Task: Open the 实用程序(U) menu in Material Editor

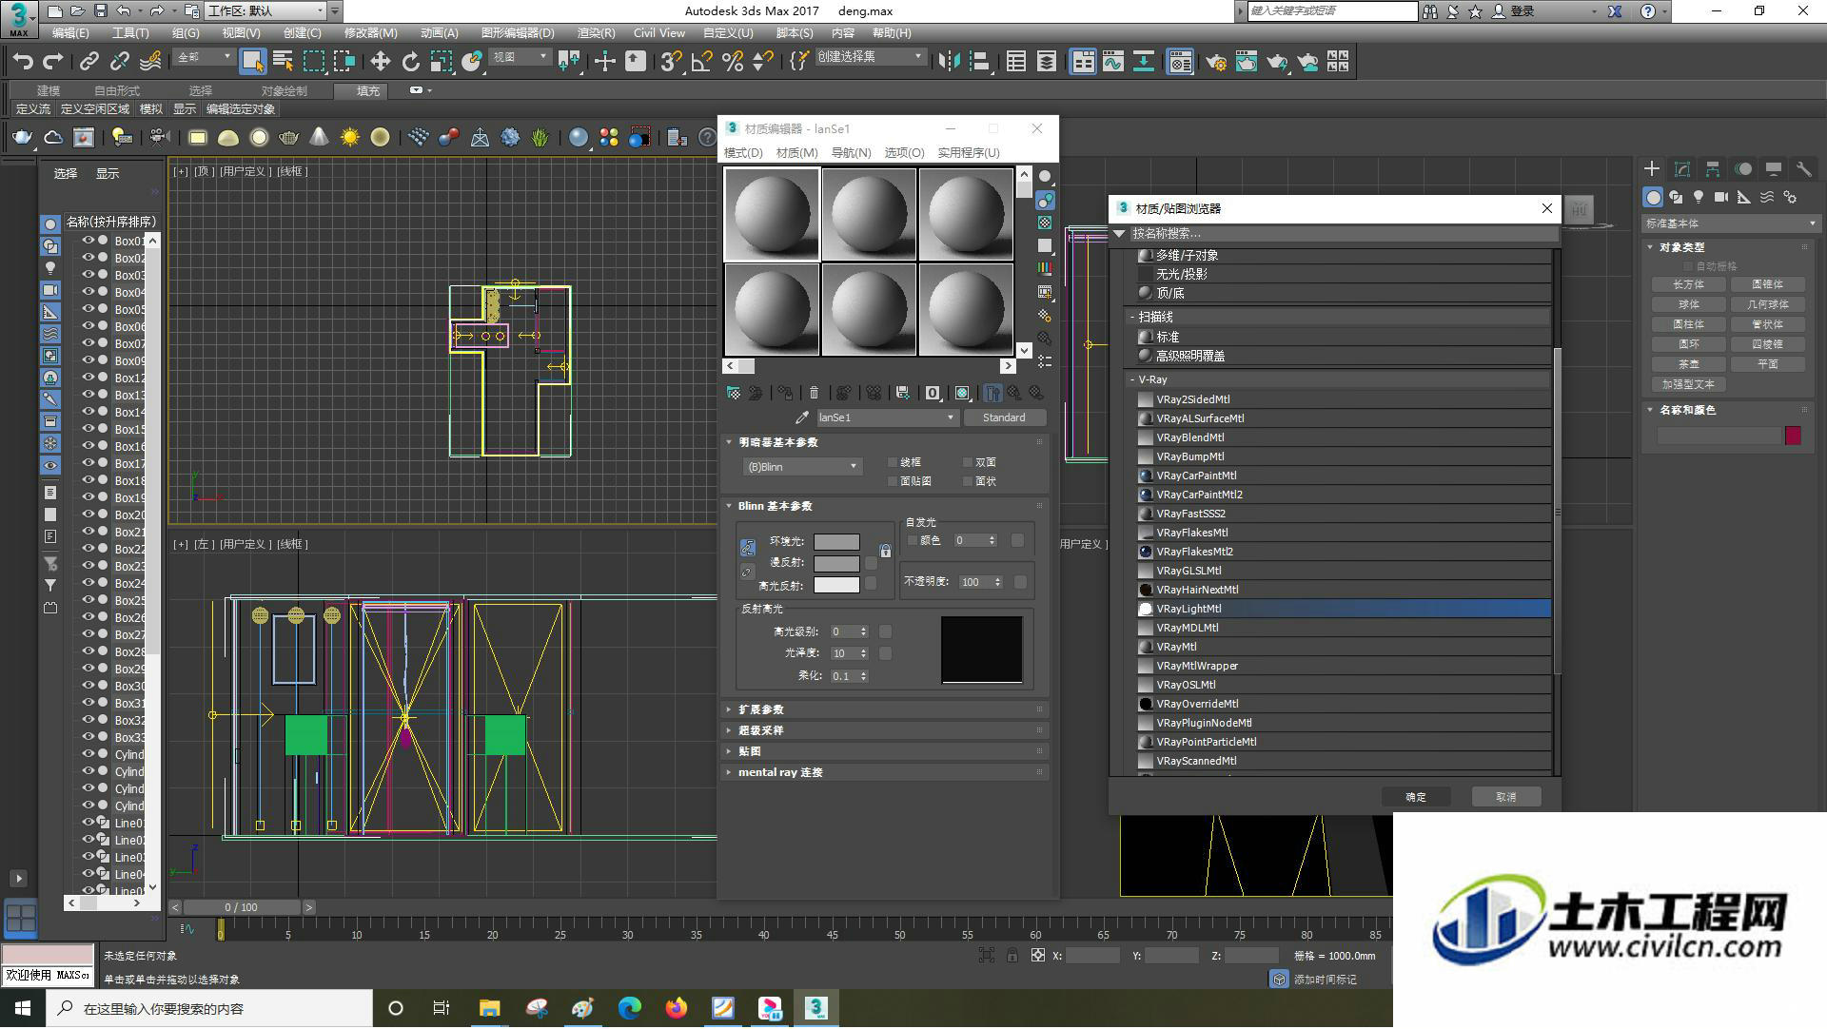Action: coord(968,153)
